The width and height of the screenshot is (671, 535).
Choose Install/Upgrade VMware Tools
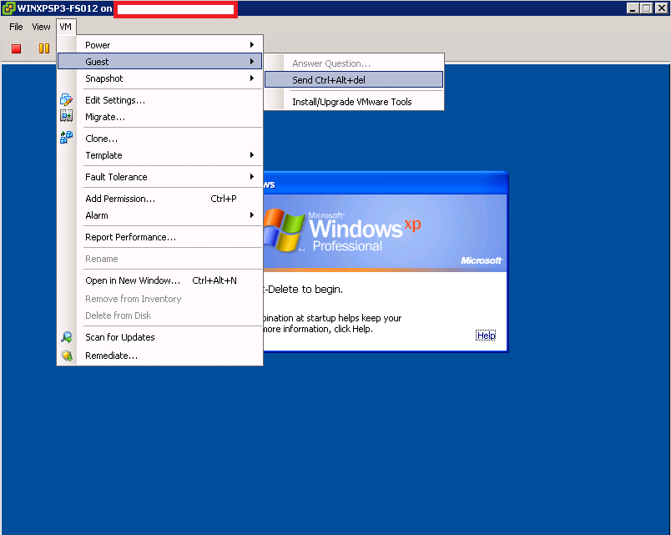coord(354,102)
